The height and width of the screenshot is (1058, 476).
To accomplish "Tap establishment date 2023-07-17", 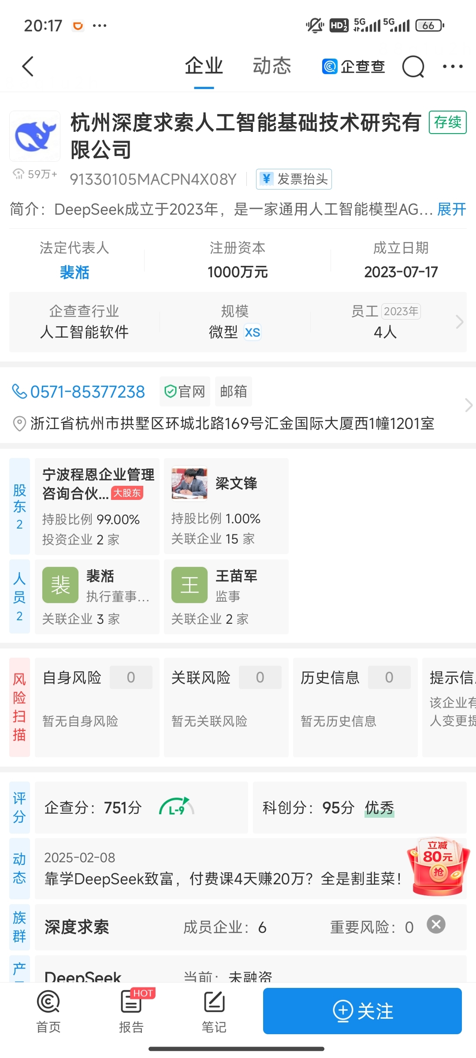I will tap(401, 272).
